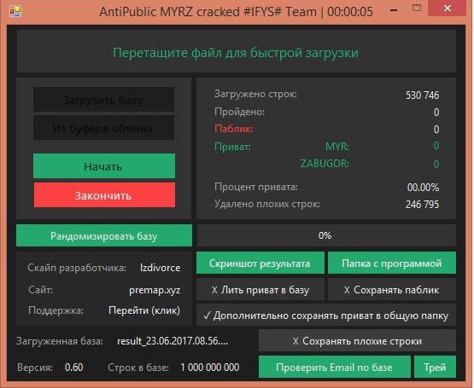This screenshot has width=474, height=388.
Task: Click the file drop area at top
Action: pos(236,51)
